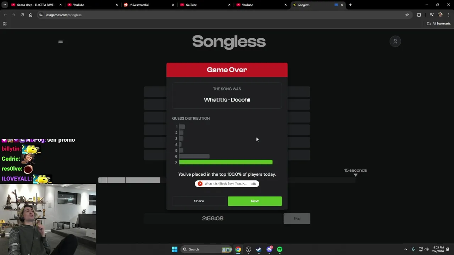Click the streamer webcam overlay
The image size is (454, 255).
[48, 219]
